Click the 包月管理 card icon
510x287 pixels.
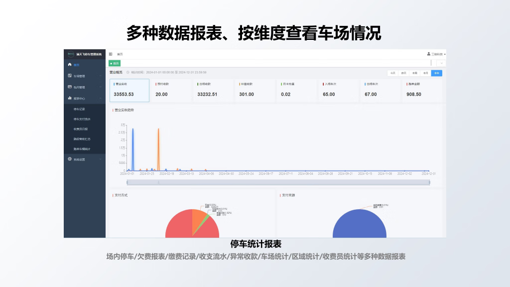click(70, 87)
